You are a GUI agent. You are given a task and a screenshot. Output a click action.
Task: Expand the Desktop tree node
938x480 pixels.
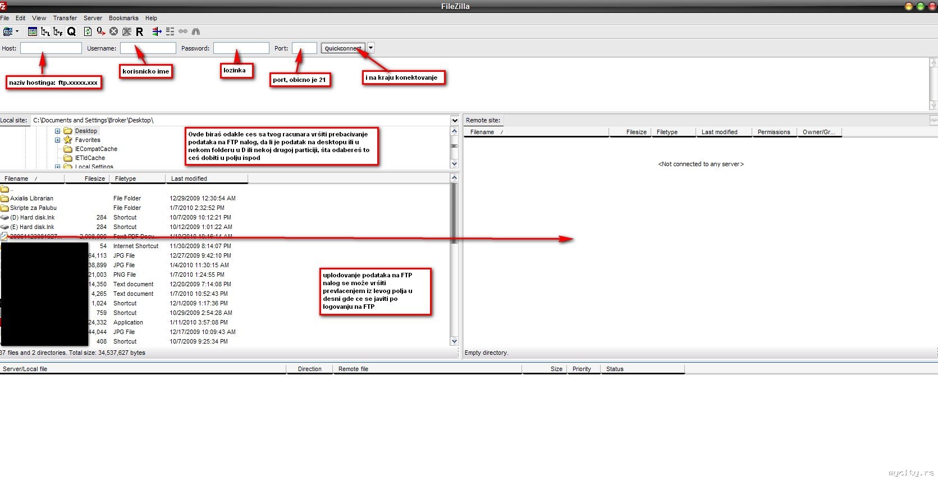coord(57,131)
